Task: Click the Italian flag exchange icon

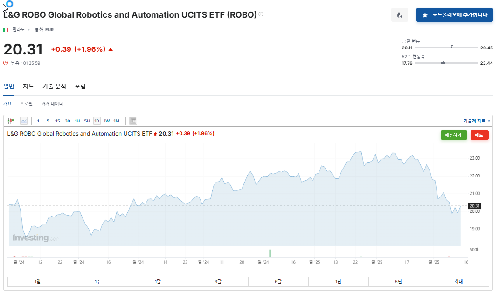Action: pyautogui.click(x=6, y=29)
